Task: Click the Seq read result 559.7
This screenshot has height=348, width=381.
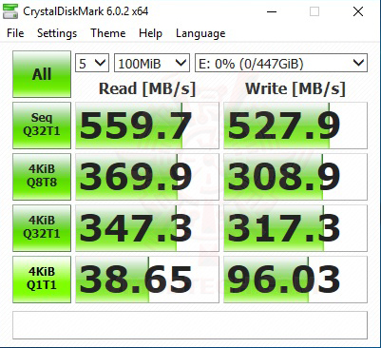Action: click(147, 126)
